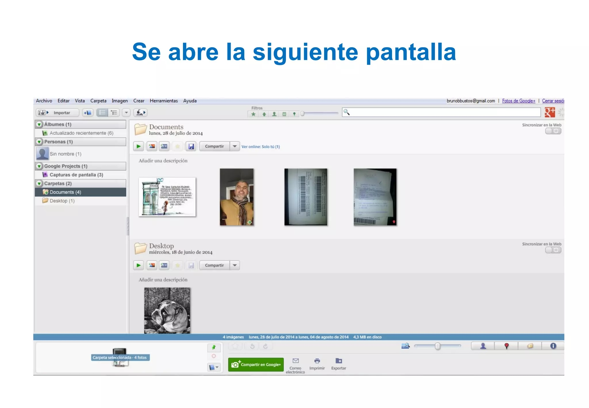Viewport: 589px width, 408px height.
Task: Click the save-to-disk icon for Documents
Action: pyautogui.click(x=191, y=146)
